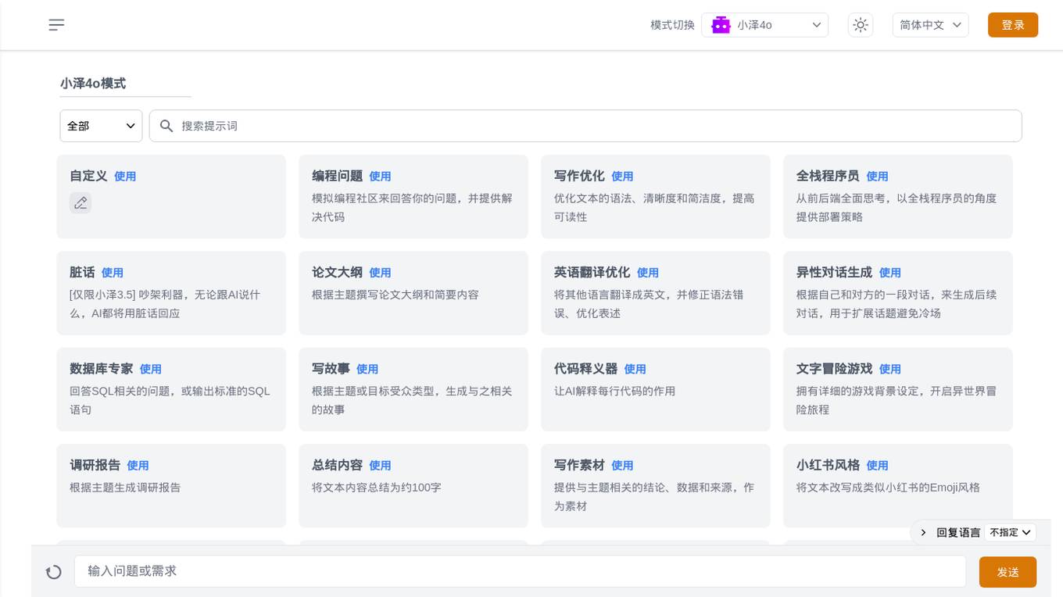
Task: Click the 写故事 card title
Action: [331, 368]
